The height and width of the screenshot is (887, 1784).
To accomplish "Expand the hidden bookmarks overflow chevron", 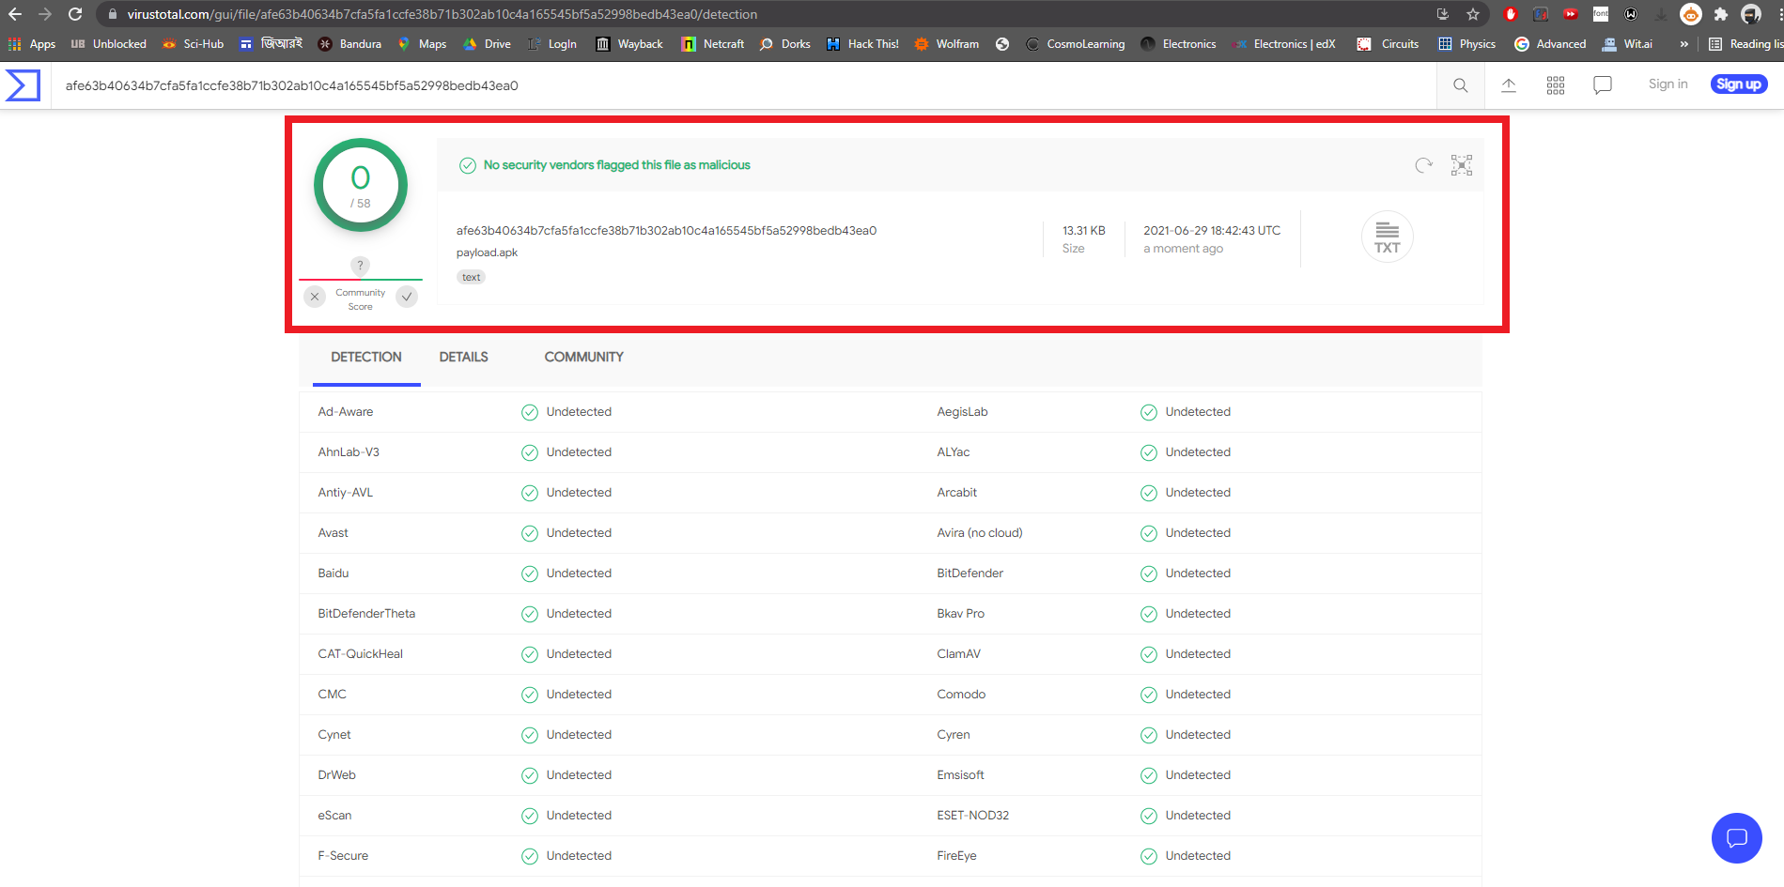I will [x=1684, y=44].
